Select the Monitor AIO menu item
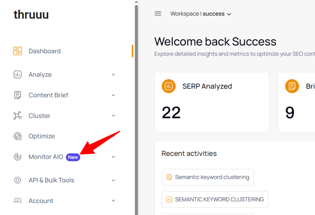This screenshot has width=315, height=215. pos(46,157)
